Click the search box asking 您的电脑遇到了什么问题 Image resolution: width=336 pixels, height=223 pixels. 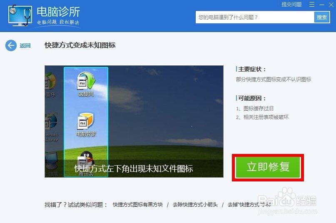tap(255, 17)
